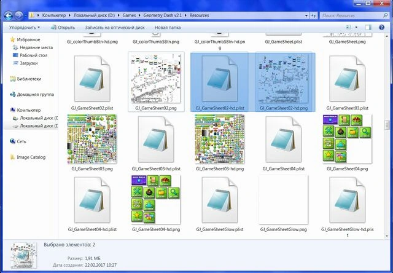Select the GJ_GameSheetGlow-hd.plist file icon
This screenshot has height=273, width=393.
348,200
